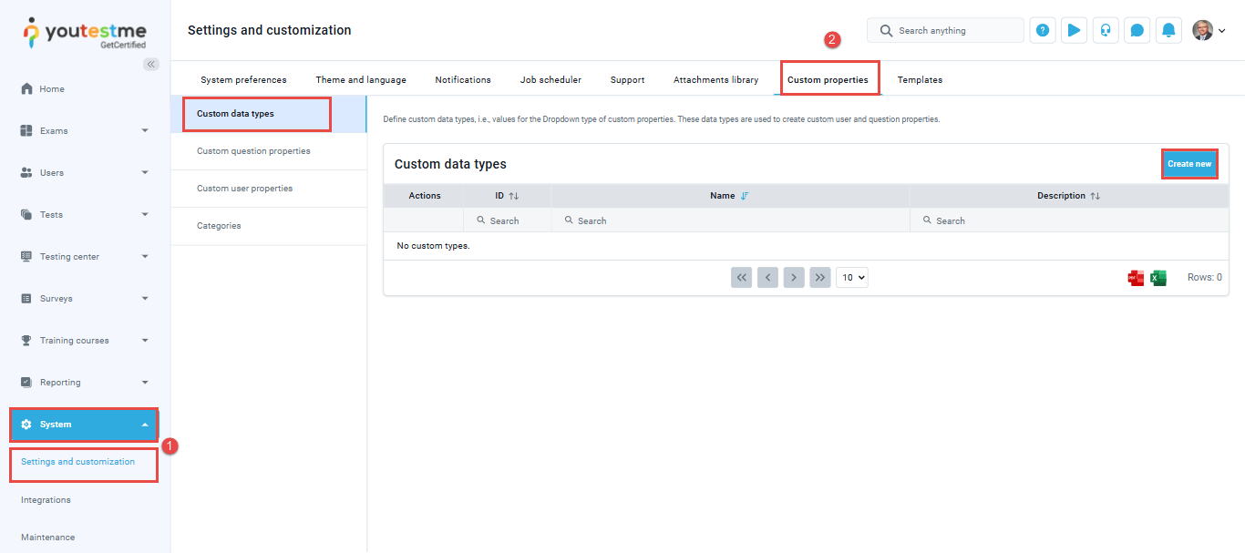Click the Name column search field
The width and height of the screenshot is (1245, 553).
tap(729, 220)
